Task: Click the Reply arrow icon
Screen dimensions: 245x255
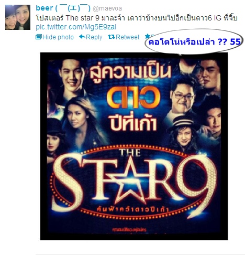Action: pyautogui.click(x=82, y=37)
